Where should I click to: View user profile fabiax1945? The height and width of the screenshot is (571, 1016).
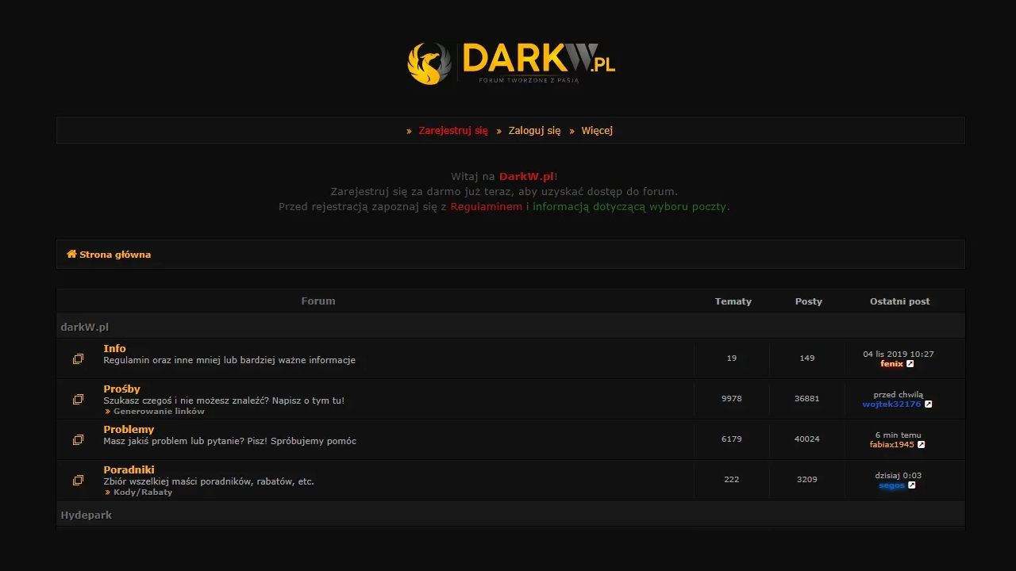click(x=892, y=445)
